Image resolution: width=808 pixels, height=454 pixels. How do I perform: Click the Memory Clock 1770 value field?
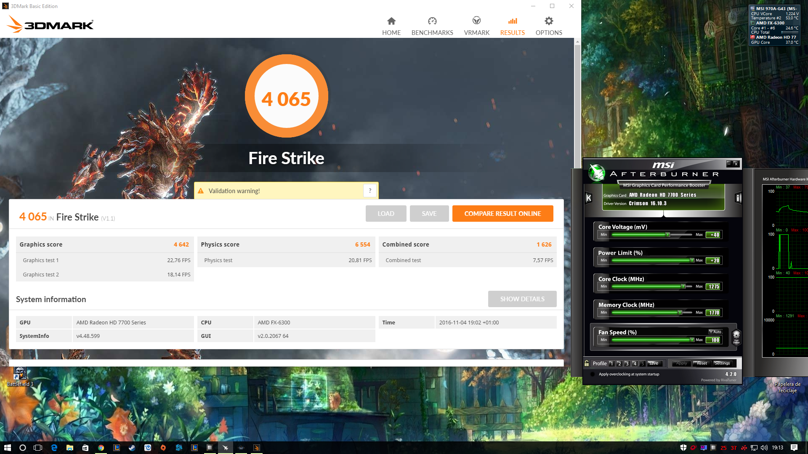tap(714, 313)
